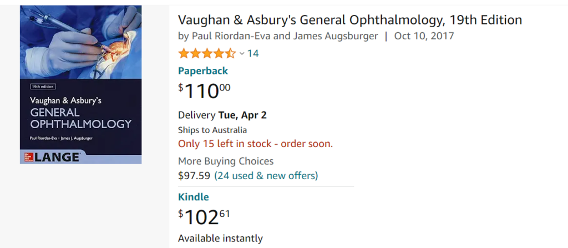Open the Vaughan & Asbury's General Ophthalmology title

coord(349,20)
